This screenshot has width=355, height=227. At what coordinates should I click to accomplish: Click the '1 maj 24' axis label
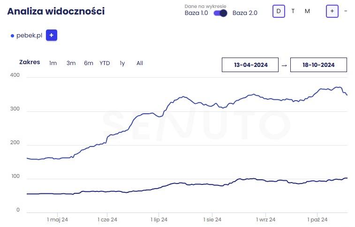(57, 220)
